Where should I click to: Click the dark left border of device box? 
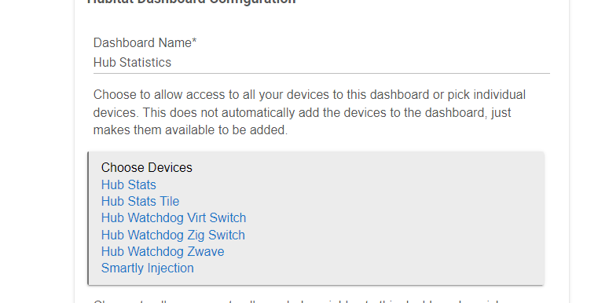(88, 218)
